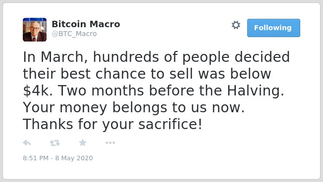Open the more options ellipsis menu
The height and width of the screenshot is (182, 323).
110,143
